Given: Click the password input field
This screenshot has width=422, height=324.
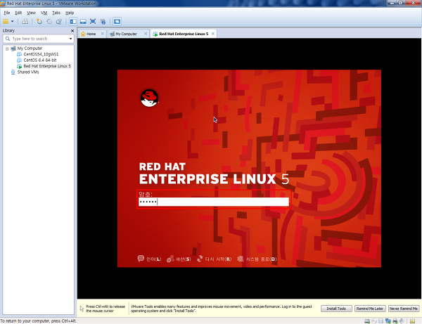Looking at the screenshot, I should click(214, 202).
